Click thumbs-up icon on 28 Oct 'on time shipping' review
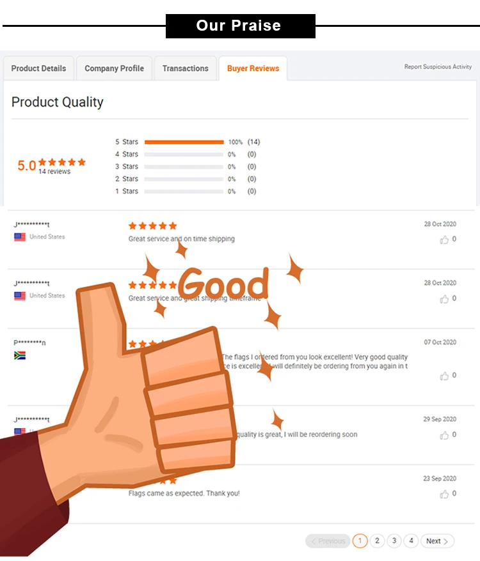Viewport: 480px width, 561px height. 444,240
